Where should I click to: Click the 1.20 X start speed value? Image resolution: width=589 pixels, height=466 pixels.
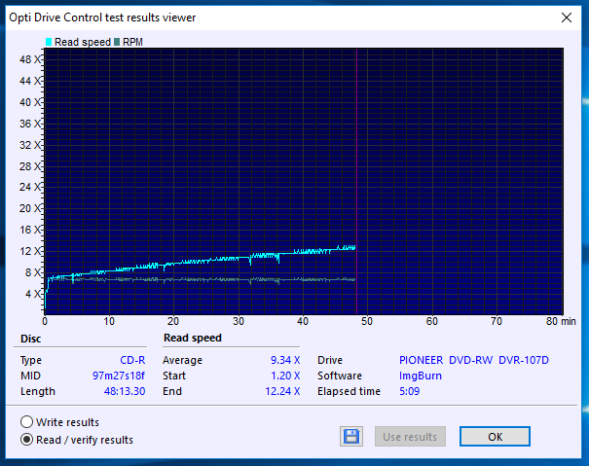pos(285,376)
